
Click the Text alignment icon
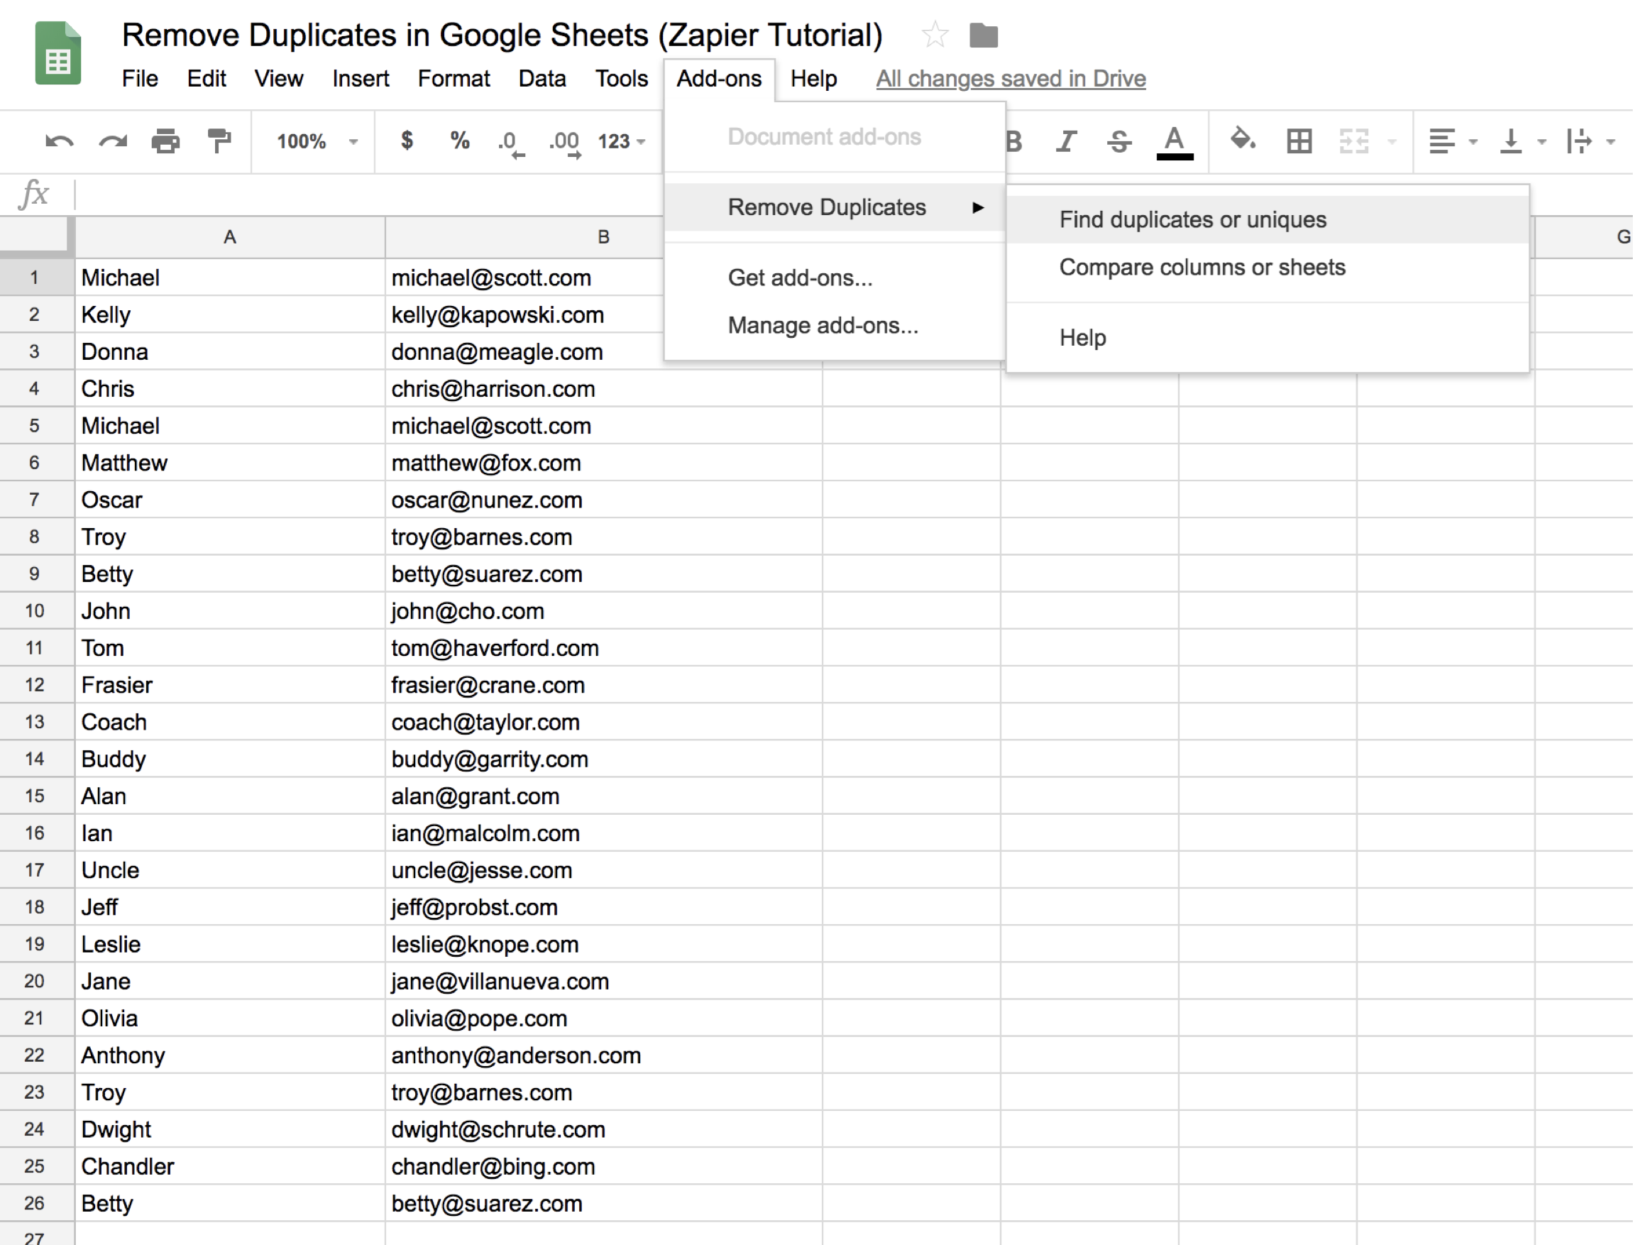pyautogui.click(x=1439, y=140)
